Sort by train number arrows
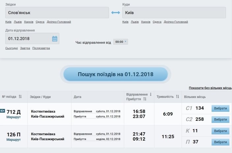232x153 pixels. click(20, 97)
